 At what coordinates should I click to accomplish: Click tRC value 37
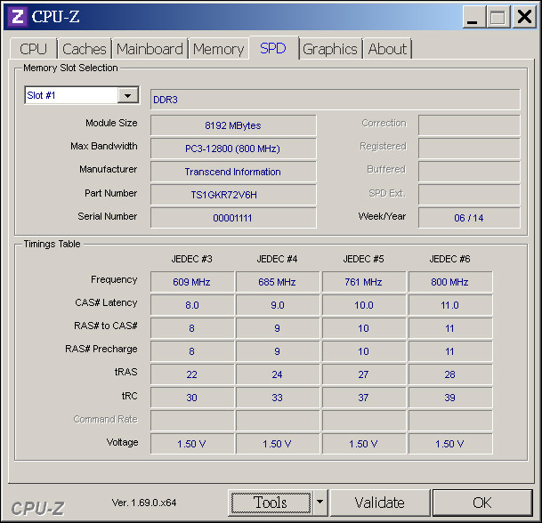[364, 398]
